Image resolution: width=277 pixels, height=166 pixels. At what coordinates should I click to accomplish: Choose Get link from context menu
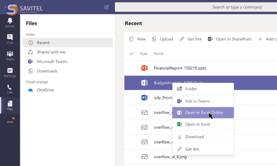click(x=203, y=149)
